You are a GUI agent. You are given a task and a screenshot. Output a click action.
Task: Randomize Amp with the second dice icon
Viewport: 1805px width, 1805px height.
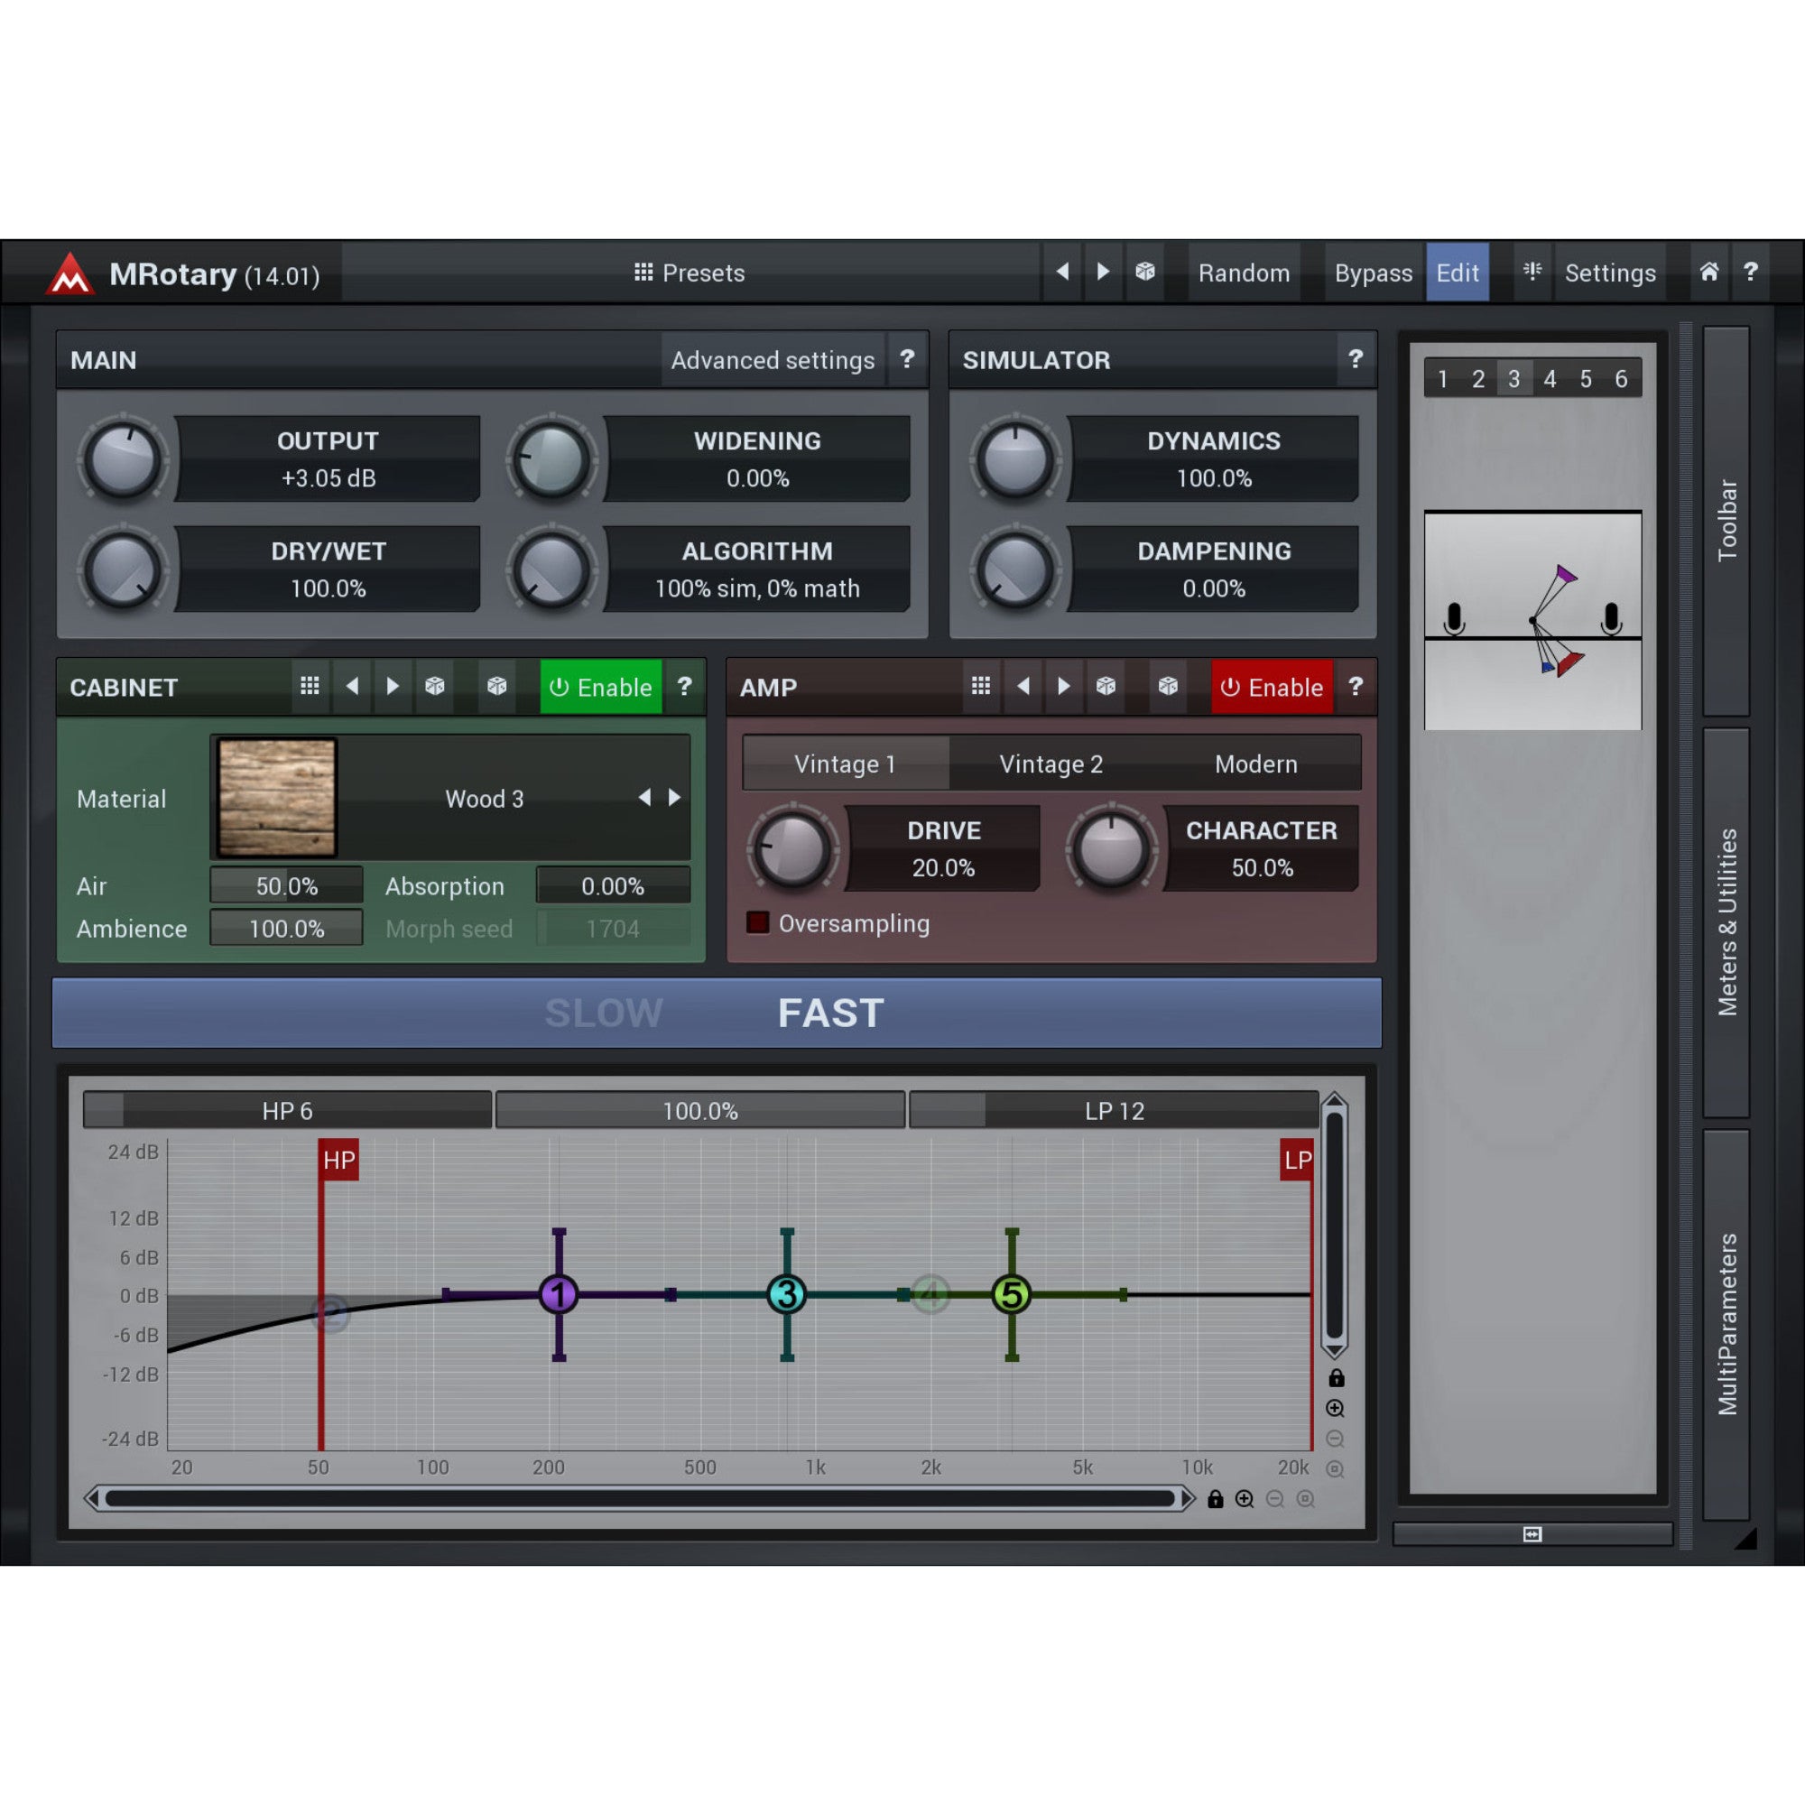tap(1168, 687)
